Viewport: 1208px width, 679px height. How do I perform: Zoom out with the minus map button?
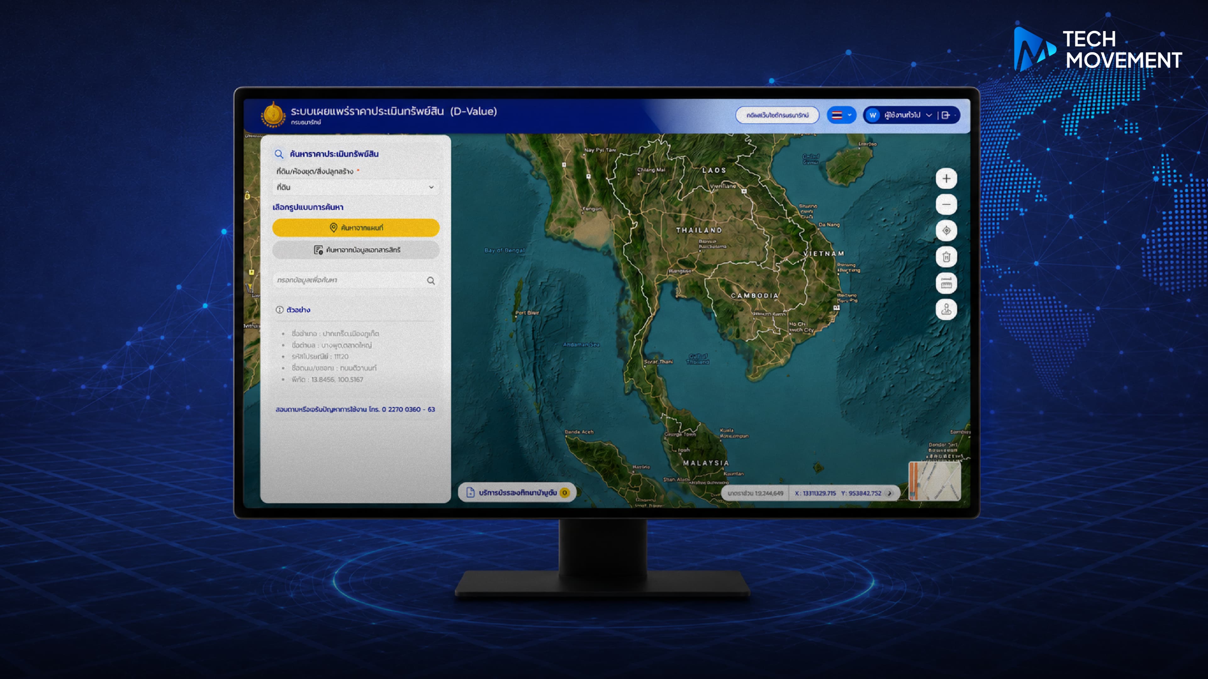pos(946,204)
